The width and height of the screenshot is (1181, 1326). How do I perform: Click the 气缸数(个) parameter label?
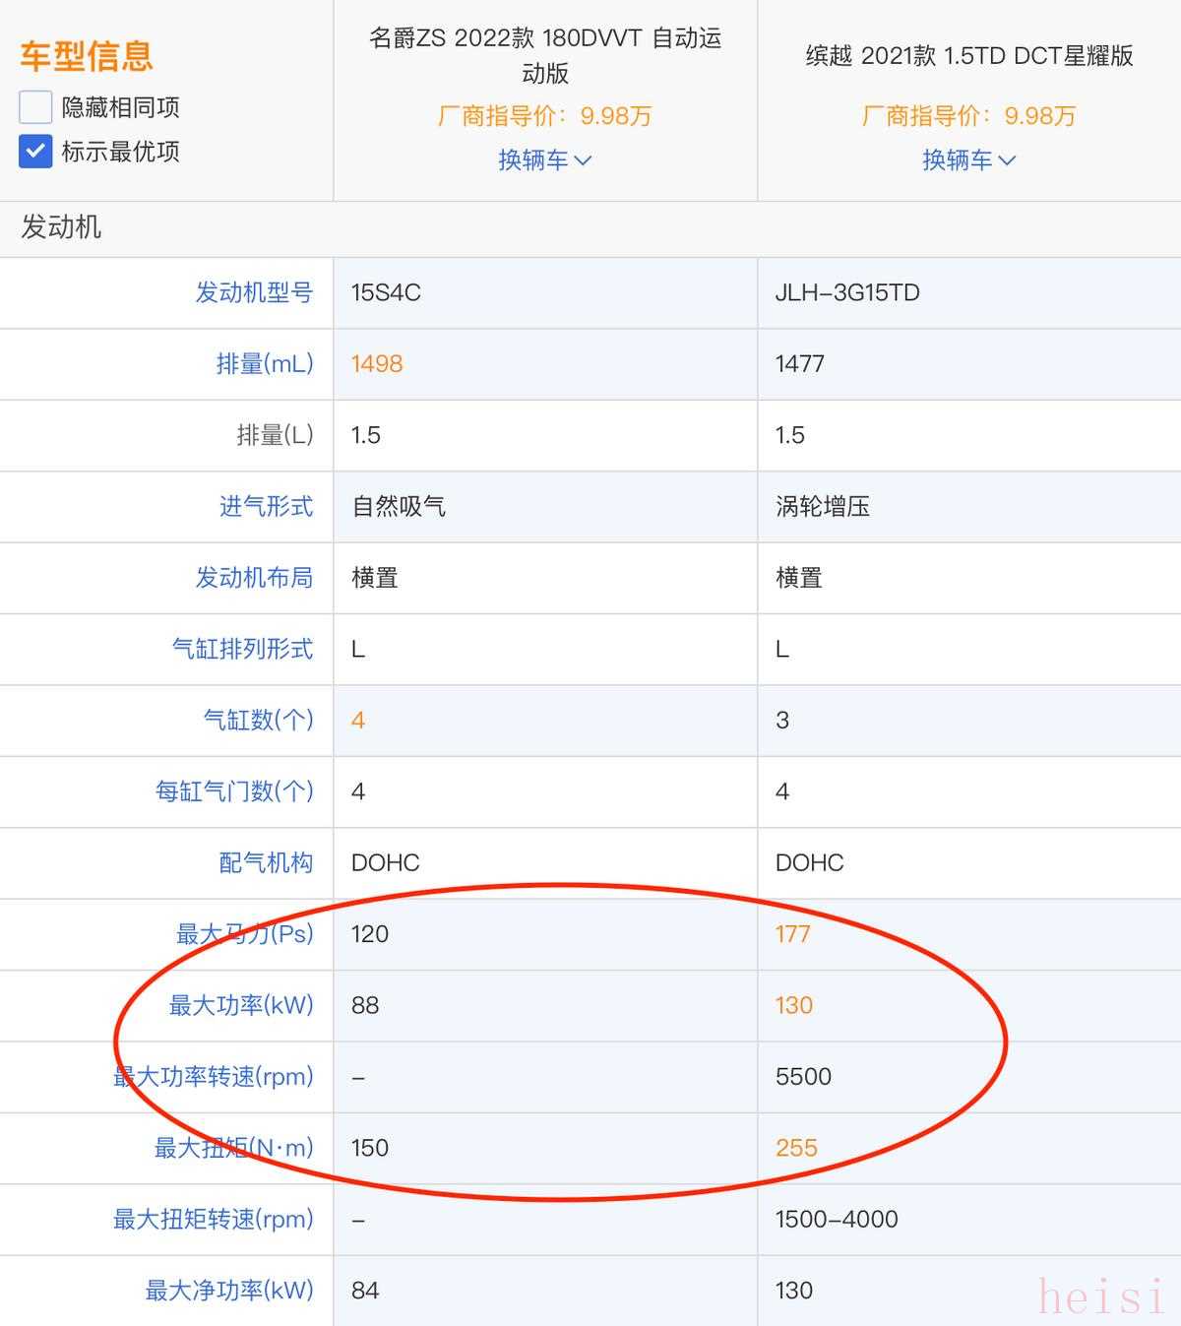(x=258, y=720)
